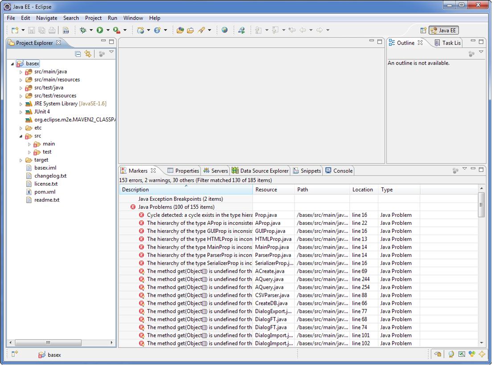The image size is (492, 365).
Task: Switch to the Properties tab
Action: pyautogui.click(x=183, y=170)
